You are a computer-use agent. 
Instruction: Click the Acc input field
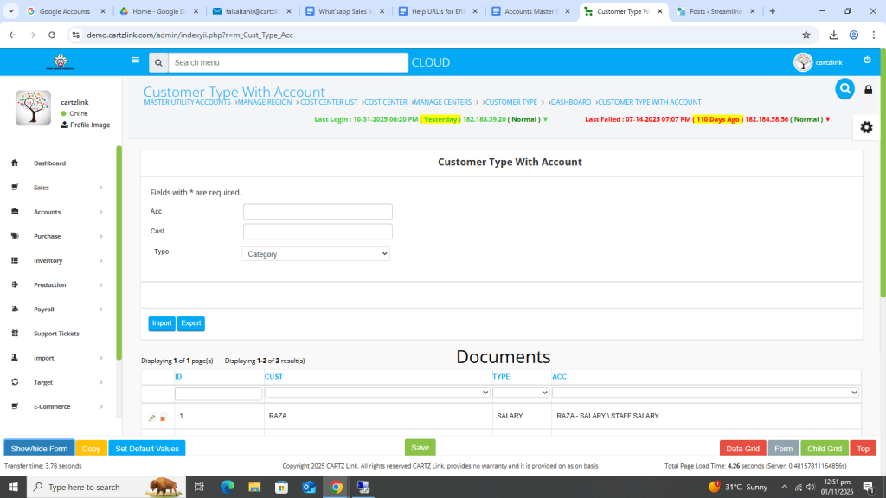tap(318, 212)
